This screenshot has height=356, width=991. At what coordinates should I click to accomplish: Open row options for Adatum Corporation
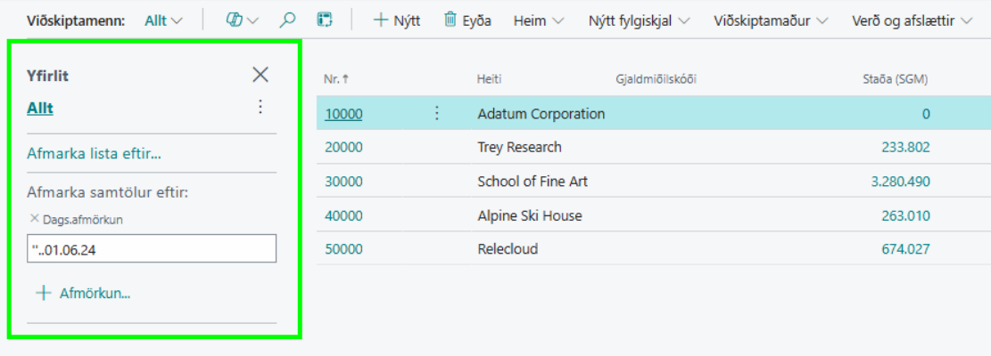437,113
